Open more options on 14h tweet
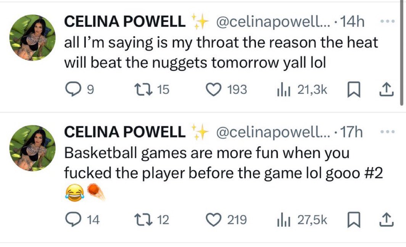 pyautogui.click(x=387, y=22)
